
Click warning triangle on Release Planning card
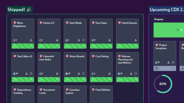tap(131, 74)
